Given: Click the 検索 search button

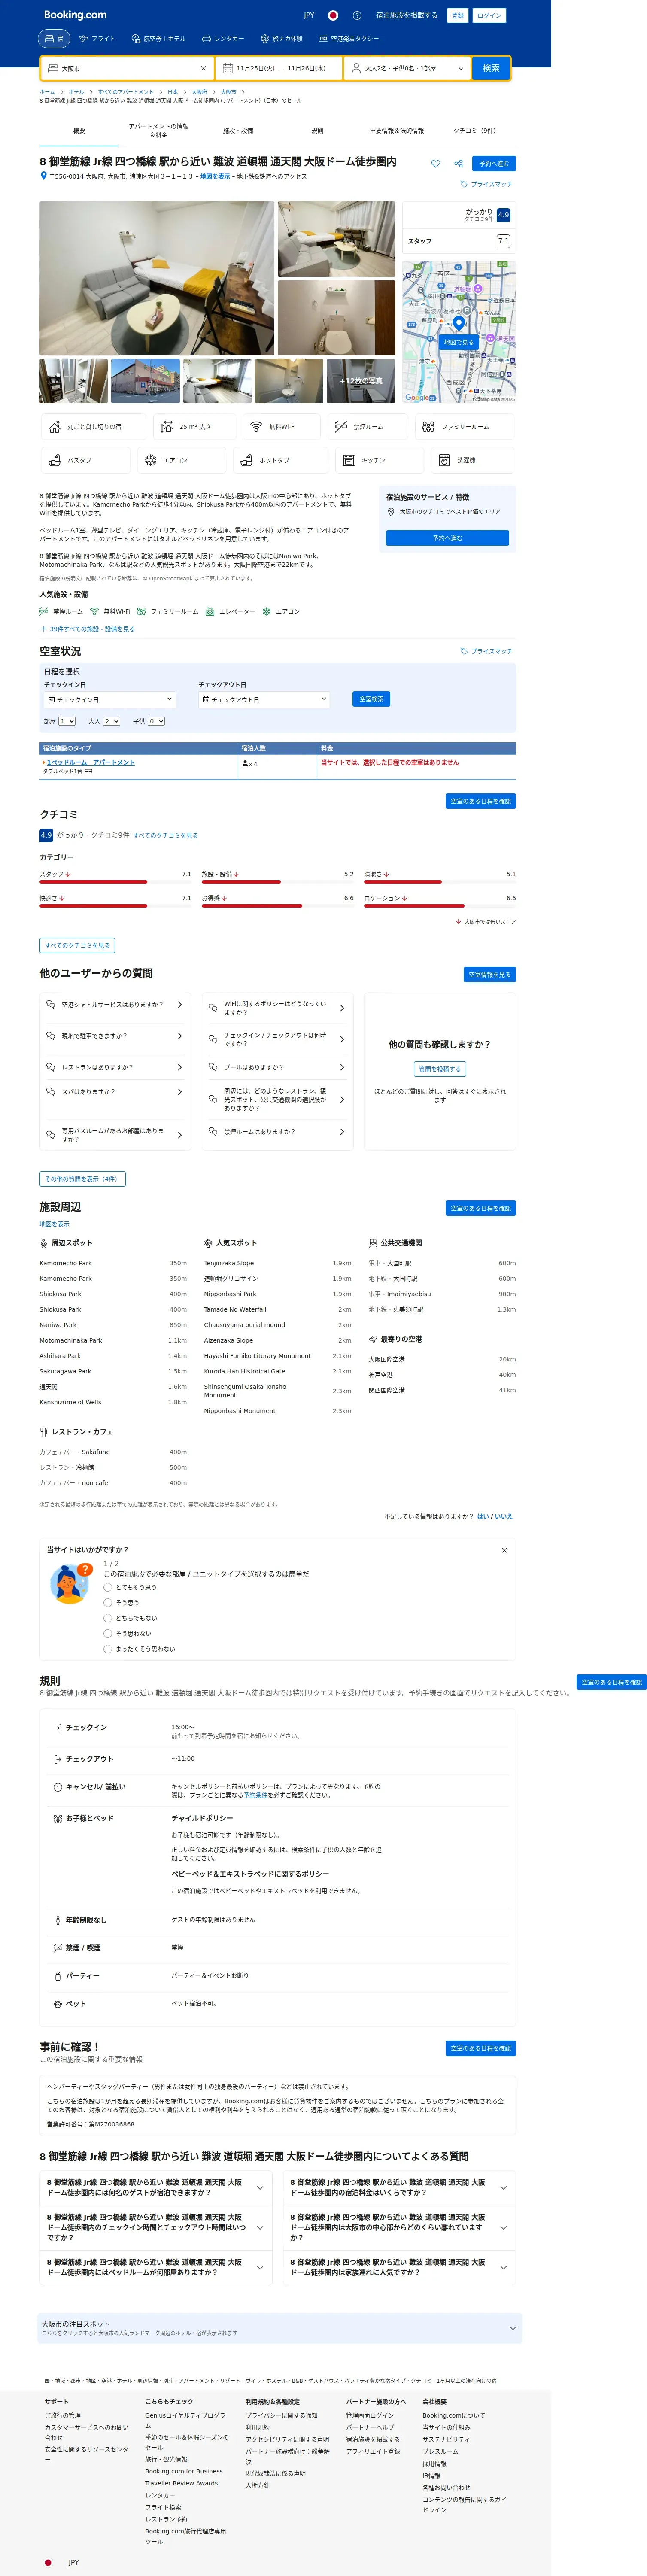Looking at the screenshot, I should (491, 68).
